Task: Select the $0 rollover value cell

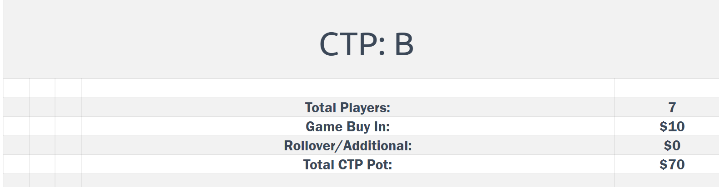Action: (671, 145)
